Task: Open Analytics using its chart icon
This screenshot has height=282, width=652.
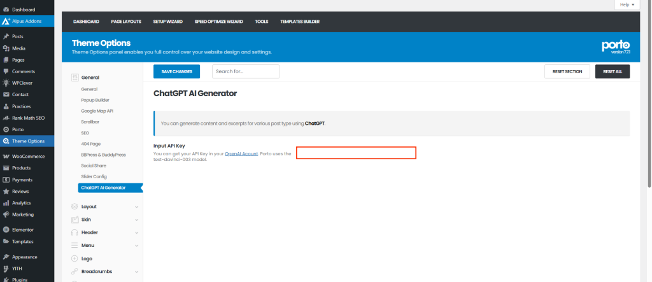Action: pyautogui.click(x=6, y=202)
